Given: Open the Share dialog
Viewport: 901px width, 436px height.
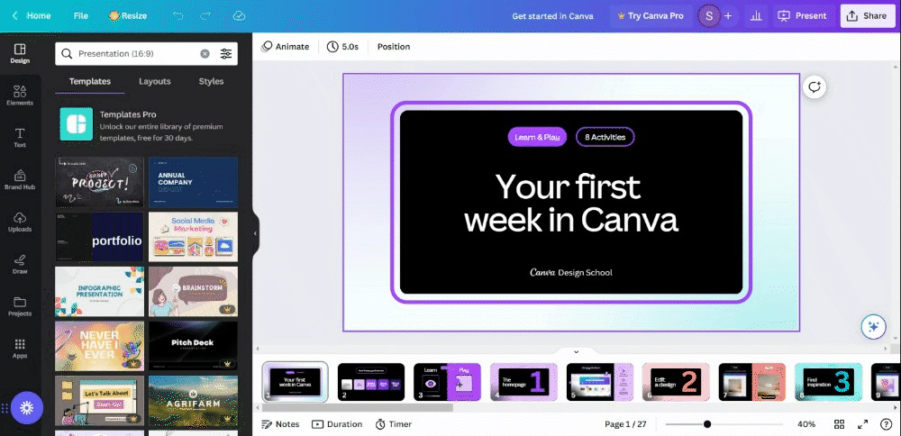Looking at the screenshot, I should 868,16.
